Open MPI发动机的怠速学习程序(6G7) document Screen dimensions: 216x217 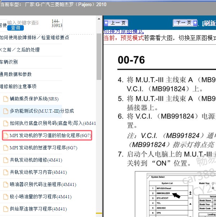43,148
